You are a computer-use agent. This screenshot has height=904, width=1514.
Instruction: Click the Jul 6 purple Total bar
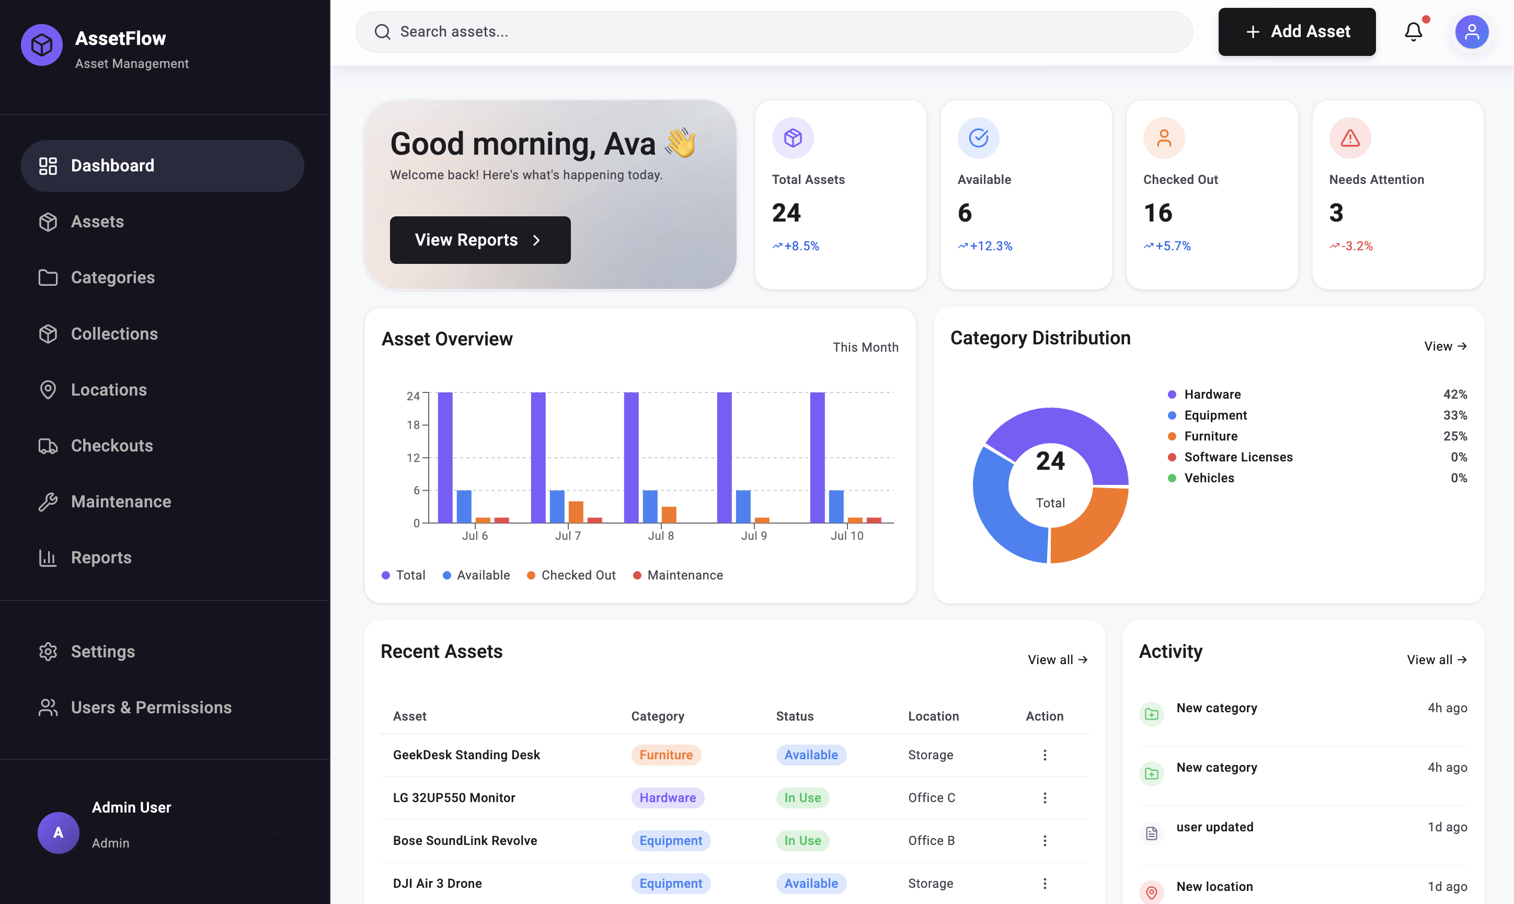click(x=445, y=457)
